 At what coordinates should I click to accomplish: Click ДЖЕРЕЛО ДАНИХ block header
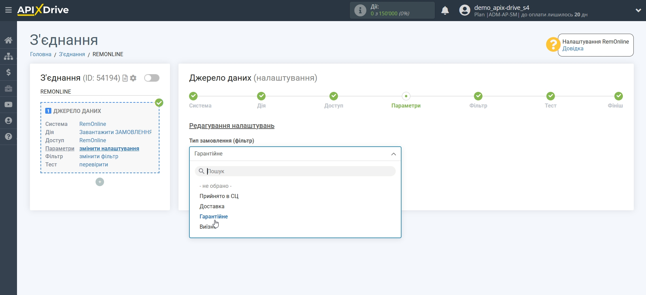click(77, 111)
